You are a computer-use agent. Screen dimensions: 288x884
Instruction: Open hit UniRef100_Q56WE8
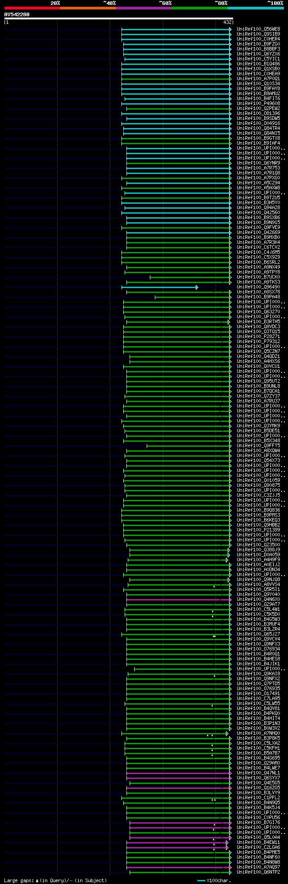tap(258, 29)
